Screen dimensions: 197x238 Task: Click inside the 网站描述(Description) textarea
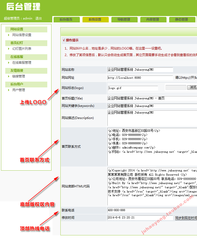tap(152, 118)
